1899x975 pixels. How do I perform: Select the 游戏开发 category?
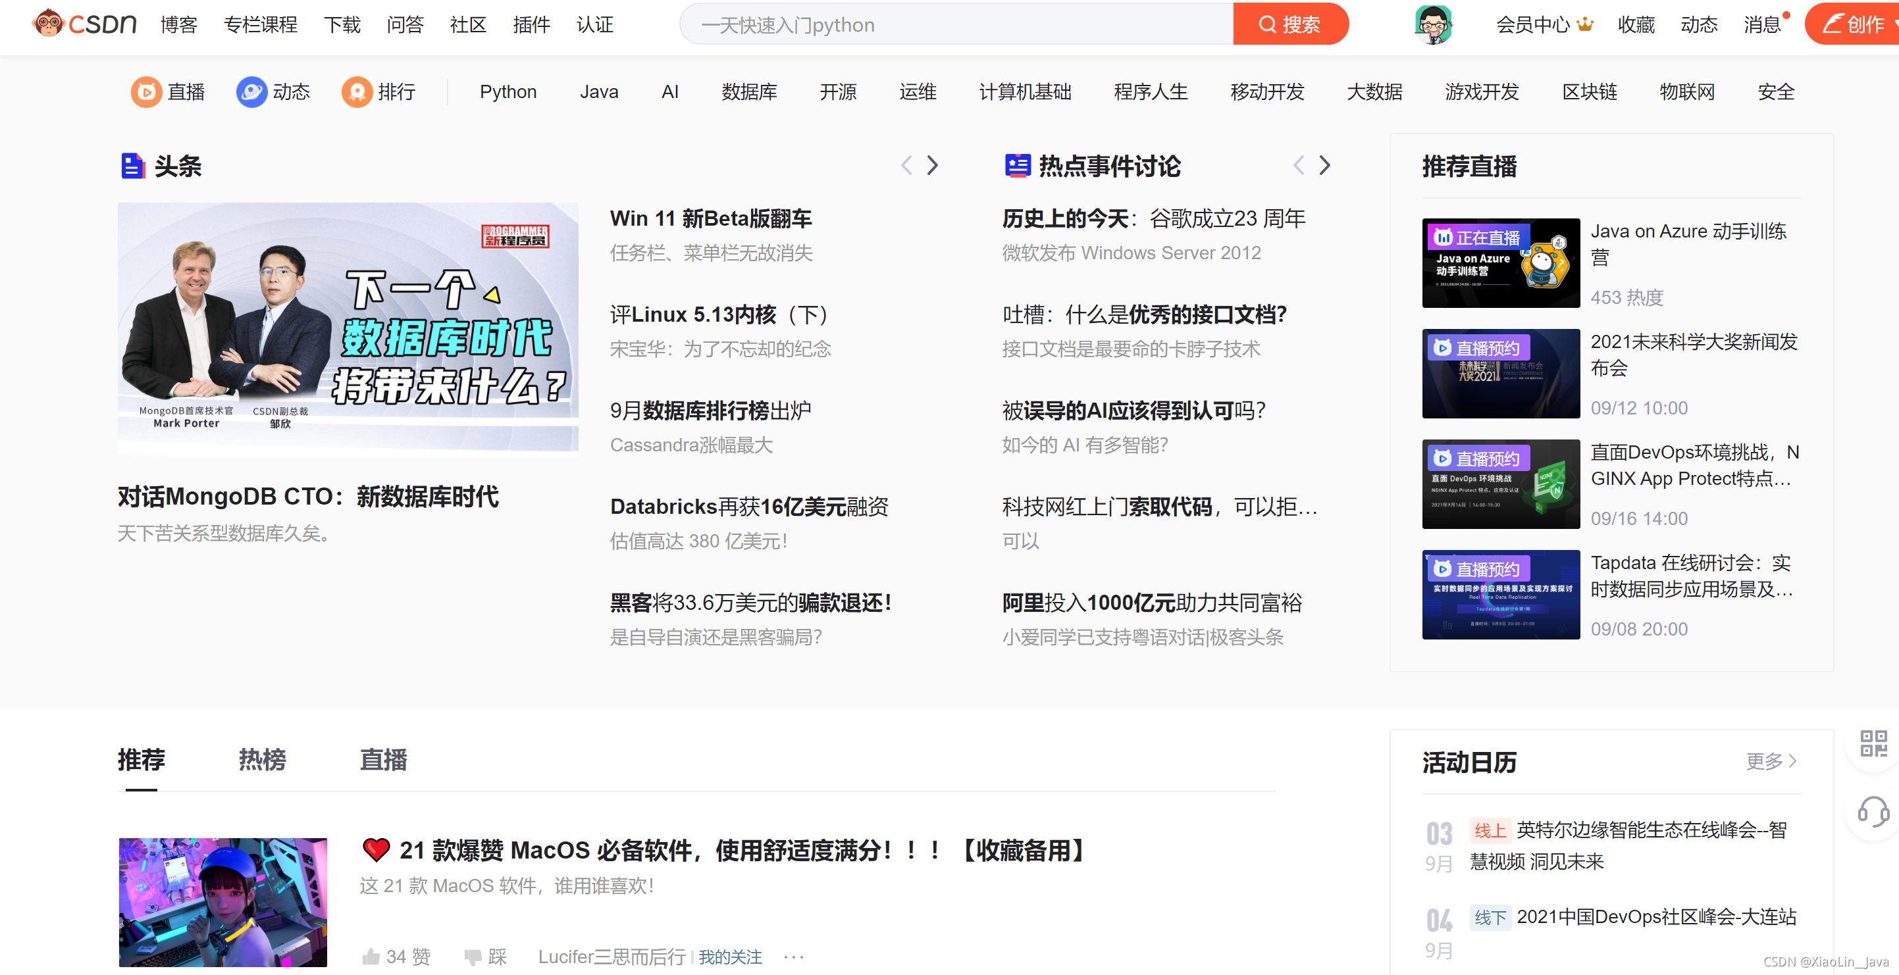1482,92
